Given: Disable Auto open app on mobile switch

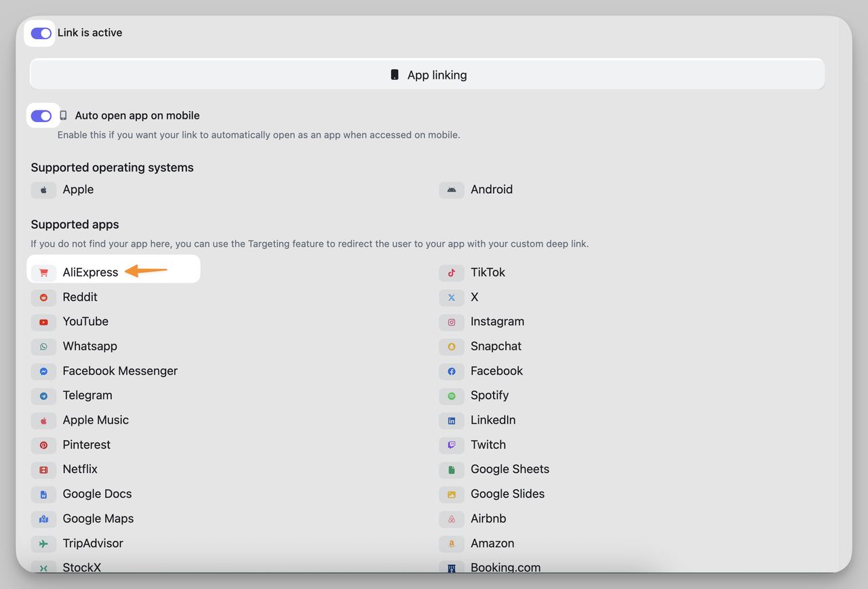Looking at the screenshot, I should (41, 116).
